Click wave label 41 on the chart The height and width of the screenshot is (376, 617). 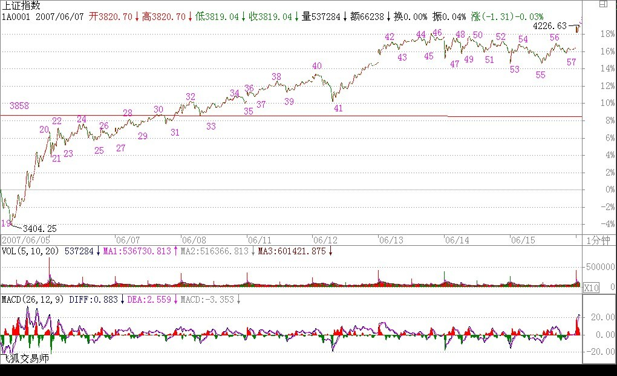(x=338, y=108)
